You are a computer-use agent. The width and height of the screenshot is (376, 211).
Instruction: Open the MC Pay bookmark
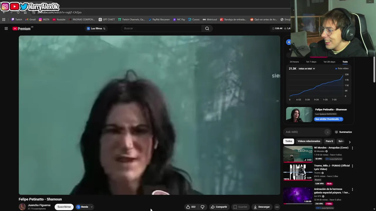click(179, 20)
